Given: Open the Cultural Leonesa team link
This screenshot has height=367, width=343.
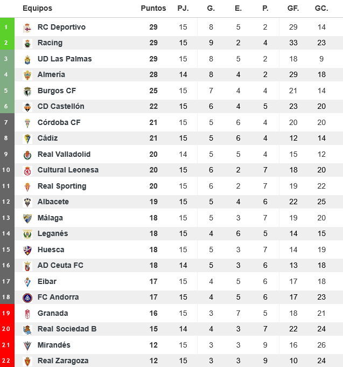Looking at the screenshot, I should coord(68,170).
